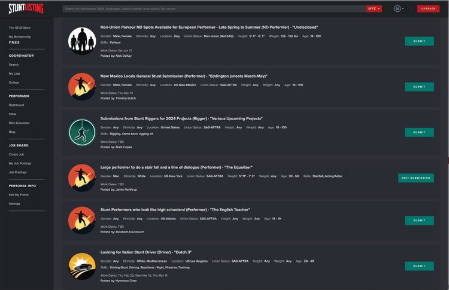Click the green rigger icon for Stunt Riggers job
Image resolution: width=449 pixels, height=290 pixels.
[x=82, y=132]
